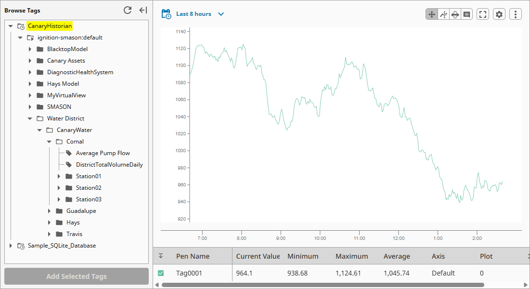The height and width of the screenshot is (289, 530).
Task: Select the DistrictTotalVolumeDaily tag
Action: pyautogui.click(x=109, y=165)
